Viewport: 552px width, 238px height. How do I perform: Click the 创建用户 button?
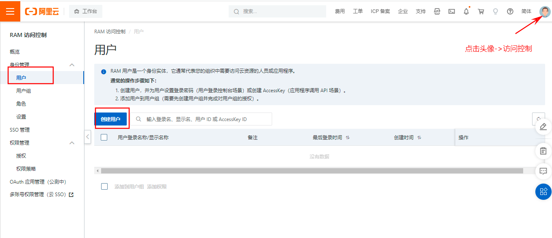click(x=110, y=119)
